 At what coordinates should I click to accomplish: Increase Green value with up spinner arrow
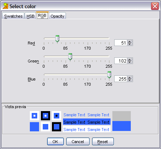[130, 60]
